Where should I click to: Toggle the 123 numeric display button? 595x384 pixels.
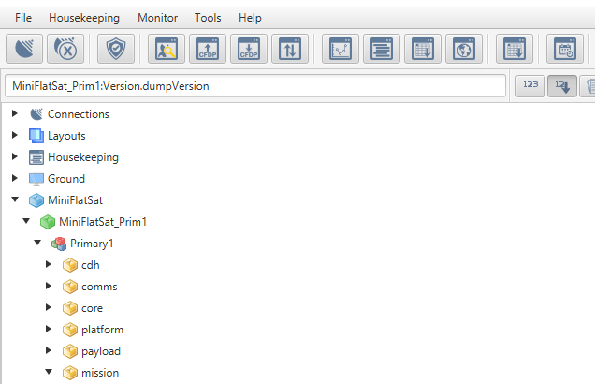click(530, 86)
